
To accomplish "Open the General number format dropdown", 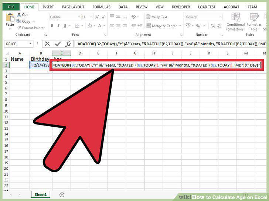I will [220, 17].
